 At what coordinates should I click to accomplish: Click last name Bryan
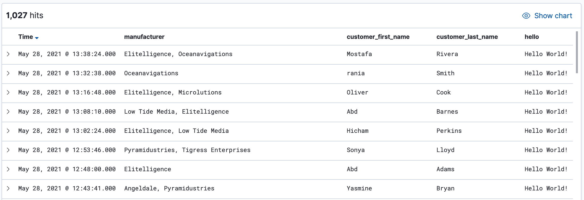point(445,188)
